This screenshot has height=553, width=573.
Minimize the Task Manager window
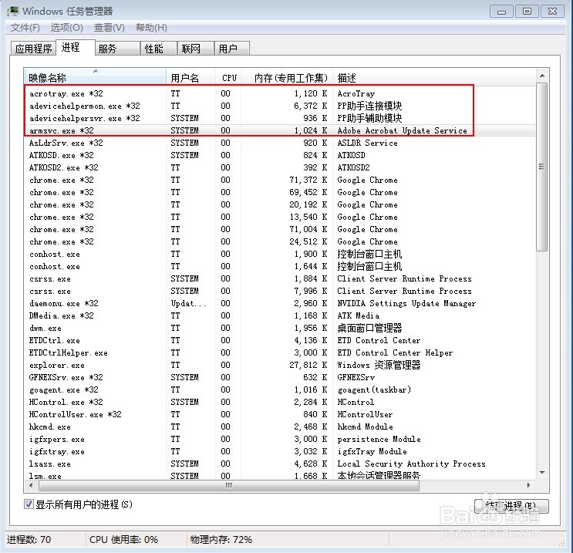coord(501,12)
